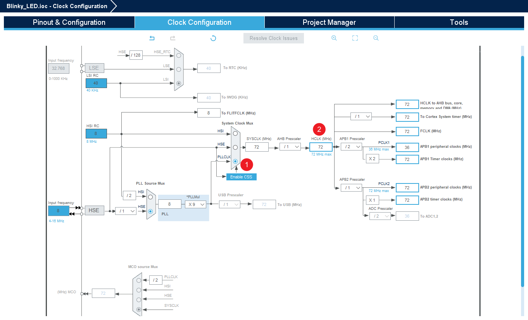Open the APB1 Prescaler dropdown
This screenshot has height=320, width=528.
(x=351, y=147)
